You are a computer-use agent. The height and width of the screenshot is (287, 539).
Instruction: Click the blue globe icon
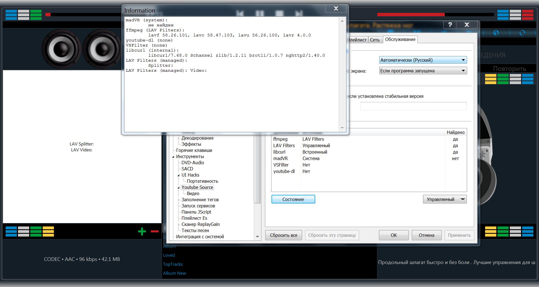coord(496,33)
